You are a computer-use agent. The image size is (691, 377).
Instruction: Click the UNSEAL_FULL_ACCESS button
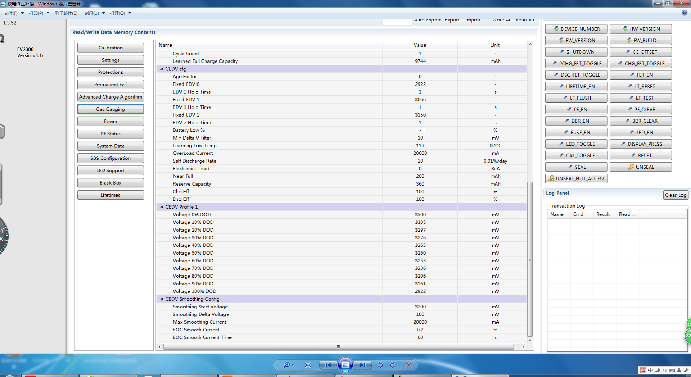click(x=576, y=178)
